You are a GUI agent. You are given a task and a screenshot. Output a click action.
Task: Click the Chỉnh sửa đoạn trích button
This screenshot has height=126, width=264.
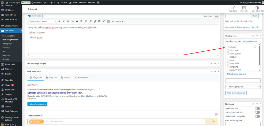37,104
